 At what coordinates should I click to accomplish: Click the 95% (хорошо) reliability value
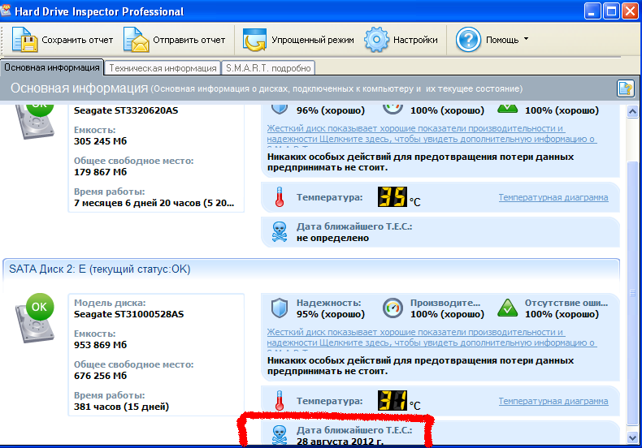331,314
